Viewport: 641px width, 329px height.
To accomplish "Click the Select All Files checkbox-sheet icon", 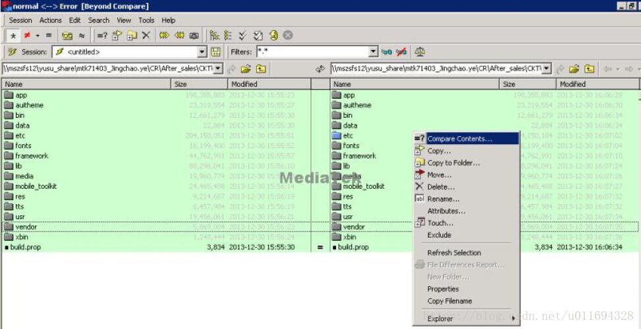I will 258,36.
